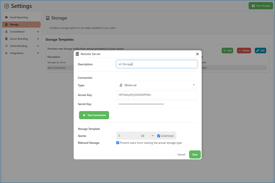The width and height of the screenshot is (275, 183).
Task: Click the blue dot beside Constellation
Action: coord(38,32)
